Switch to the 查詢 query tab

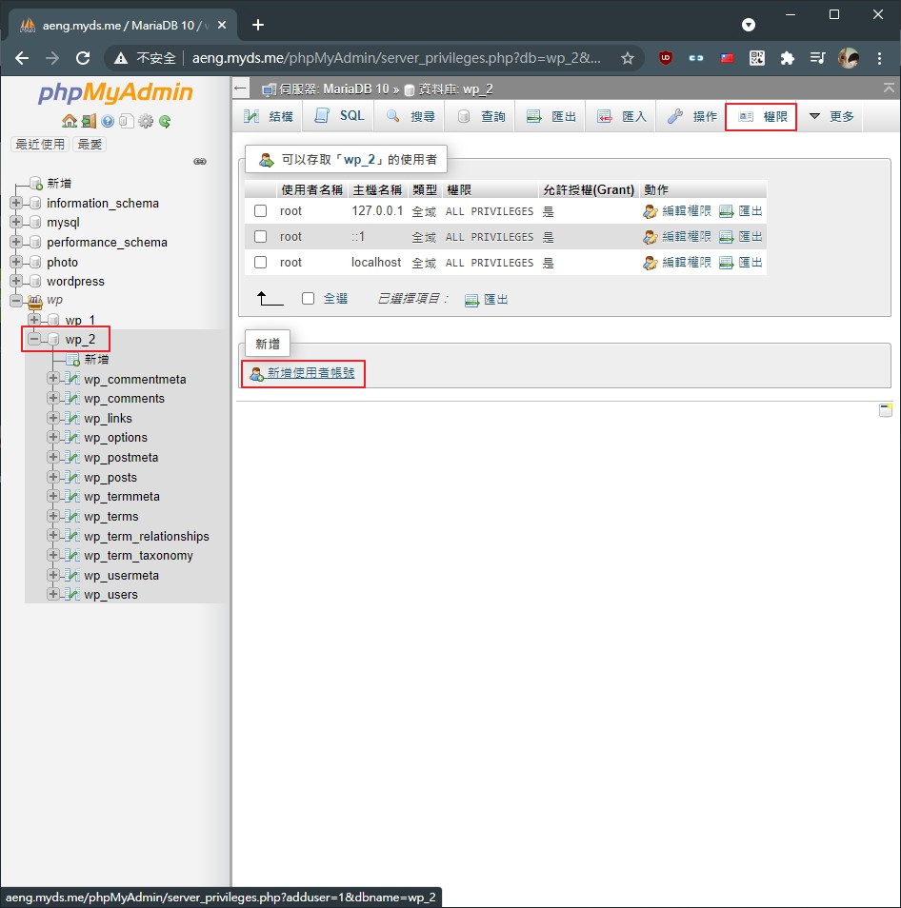click(x=481, y=116)
